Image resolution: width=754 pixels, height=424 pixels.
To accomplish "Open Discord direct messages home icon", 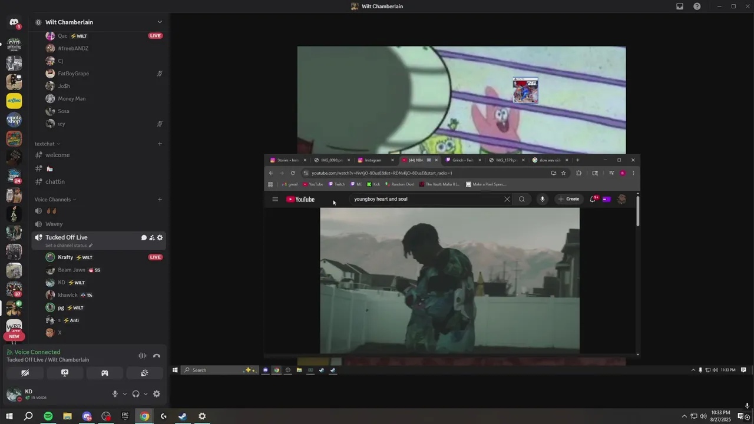I will pyautogui.click(x=14, y=22).
